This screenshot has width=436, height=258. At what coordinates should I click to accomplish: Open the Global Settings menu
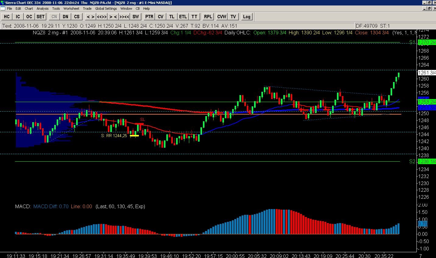click(x=106, y=9)
